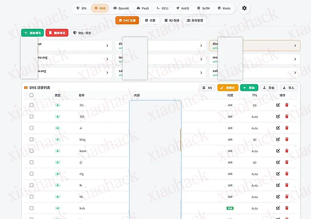Toggle the select-all checkbox in table header
Screen dimensions: 311x219
pos(32,95)
